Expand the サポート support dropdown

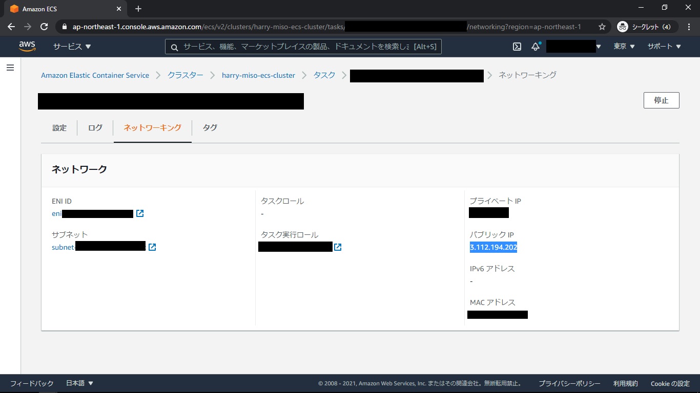[664, 47]
